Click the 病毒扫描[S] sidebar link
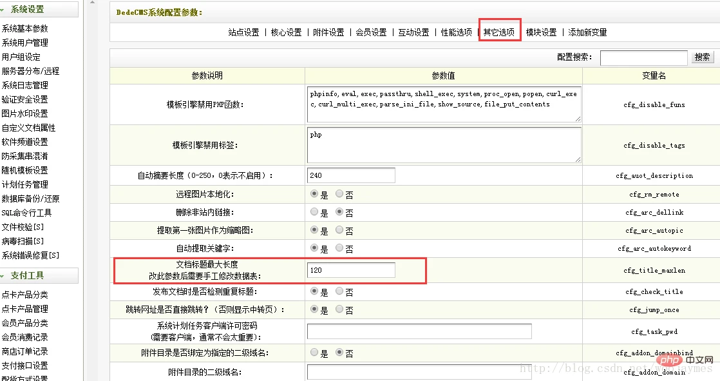 pos(23,241)
